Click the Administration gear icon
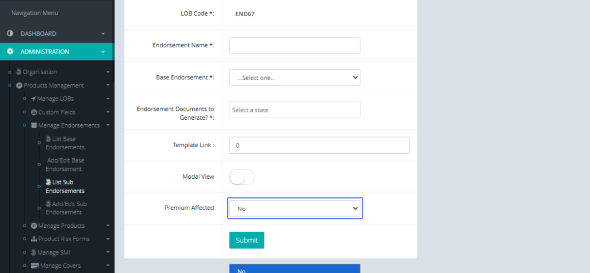 coord(10,52)
